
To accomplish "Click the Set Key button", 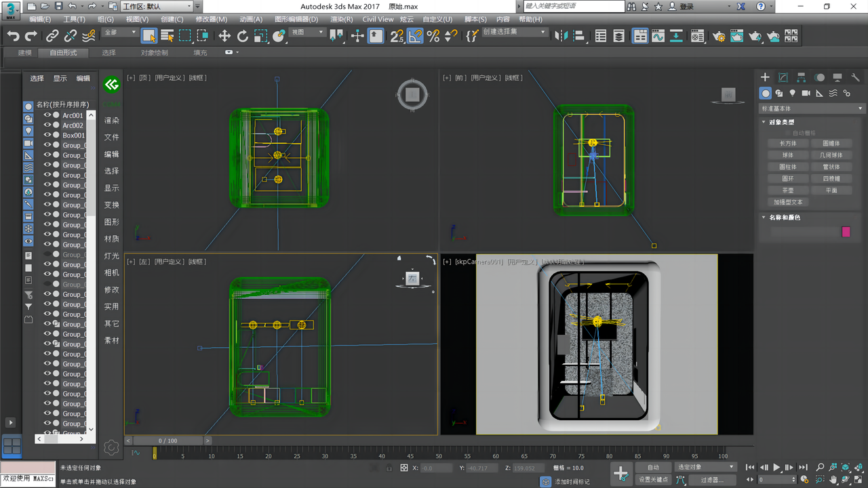I will pos(653,480).
